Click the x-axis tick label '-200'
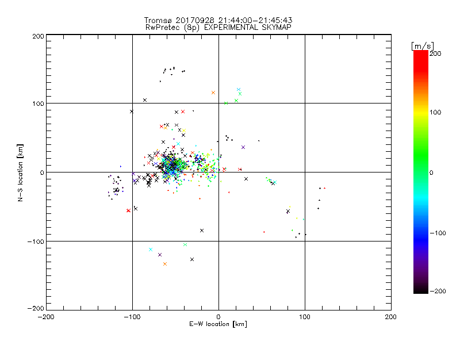The image size is (460, 345). click(x=46, y=317)
